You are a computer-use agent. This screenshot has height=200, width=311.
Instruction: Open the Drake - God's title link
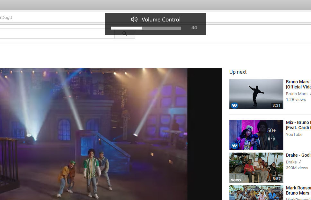pyautogui.click(x=298, y=155)
